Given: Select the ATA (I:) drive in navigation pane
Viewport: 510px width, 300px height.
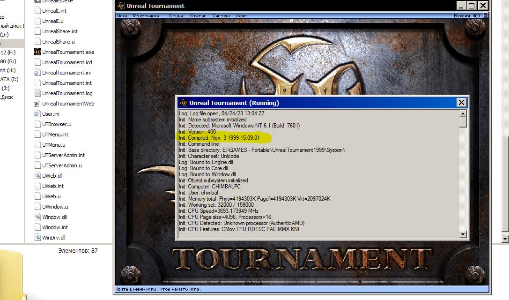Looking at the screenshot, I should pos(9,79).
